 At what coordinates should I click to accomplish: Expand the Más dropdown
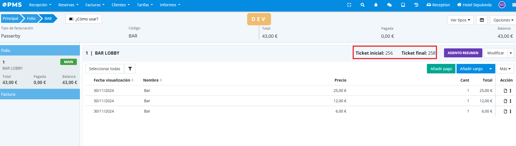[505, 69]
